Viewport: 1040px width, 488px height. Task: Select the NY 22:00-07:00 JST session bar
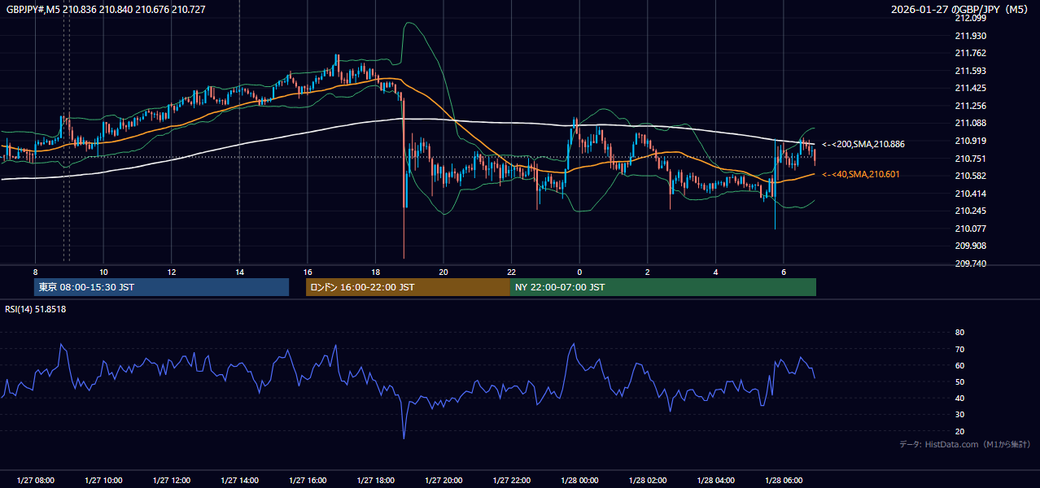point(663,287)
